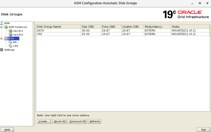Screen dimensions: 211x132
Task: Maximize the ASM Configuration Assistant window
Action: [x=200, y=3]
